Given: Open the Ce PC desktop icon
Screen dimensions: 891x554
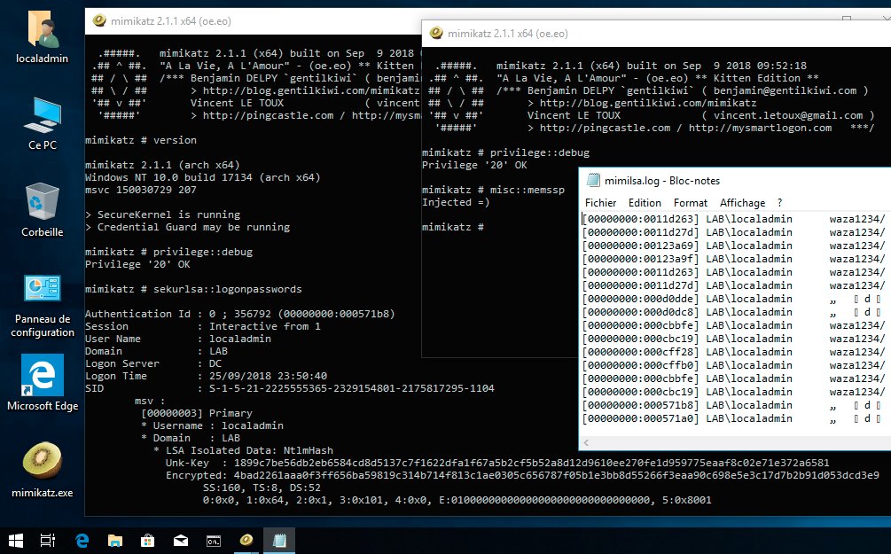Looking at the screenshot, I should pyautogui.click(x=42, y=115).
